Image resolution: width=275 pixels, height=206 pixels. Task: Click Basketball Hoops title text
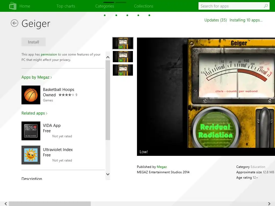(x=59, y=90)
